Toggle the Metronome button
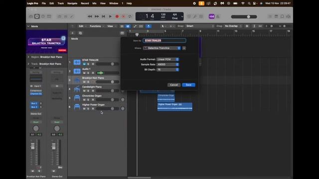 (x=218, y=16)
